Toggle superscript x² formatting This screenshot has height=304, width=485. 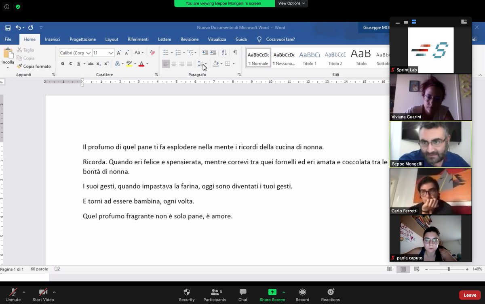tap(106, 64)
